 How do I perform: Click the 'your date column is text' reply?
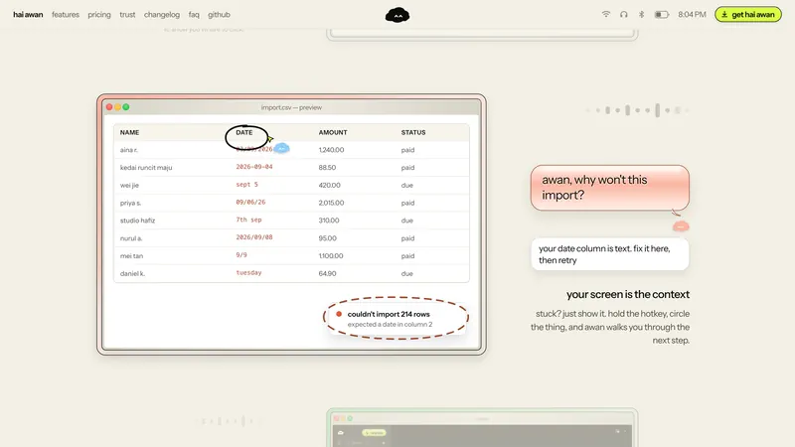610,254
